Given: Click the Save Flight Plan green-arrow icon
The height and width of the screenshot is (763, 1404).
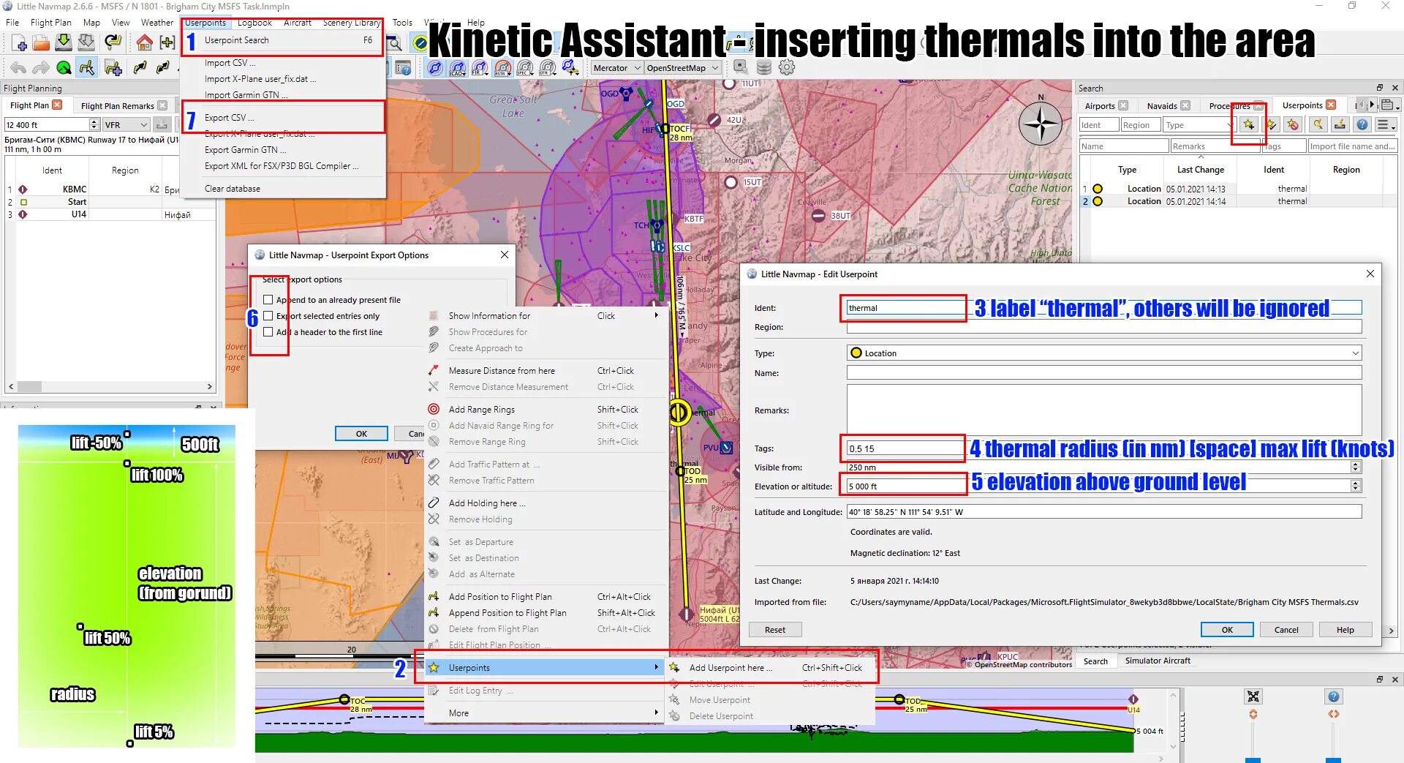Looking at the screenshot, I should pos(64,42).
